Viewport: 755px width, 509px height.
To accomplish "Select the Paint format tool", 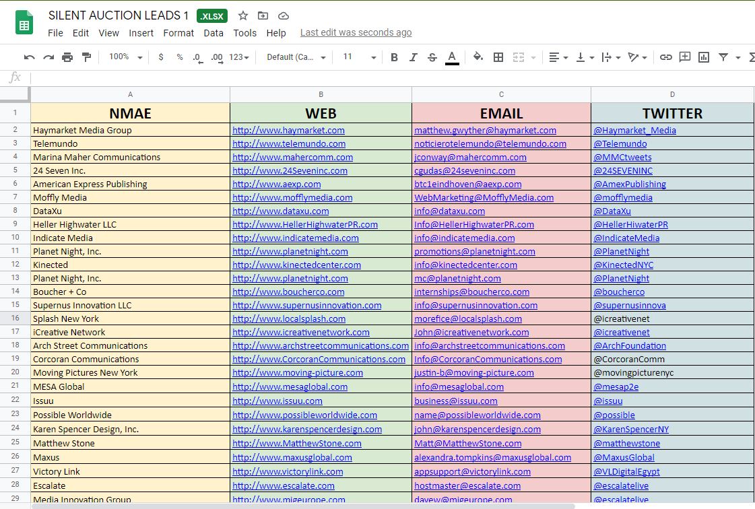I will click(x=86, y=57).
